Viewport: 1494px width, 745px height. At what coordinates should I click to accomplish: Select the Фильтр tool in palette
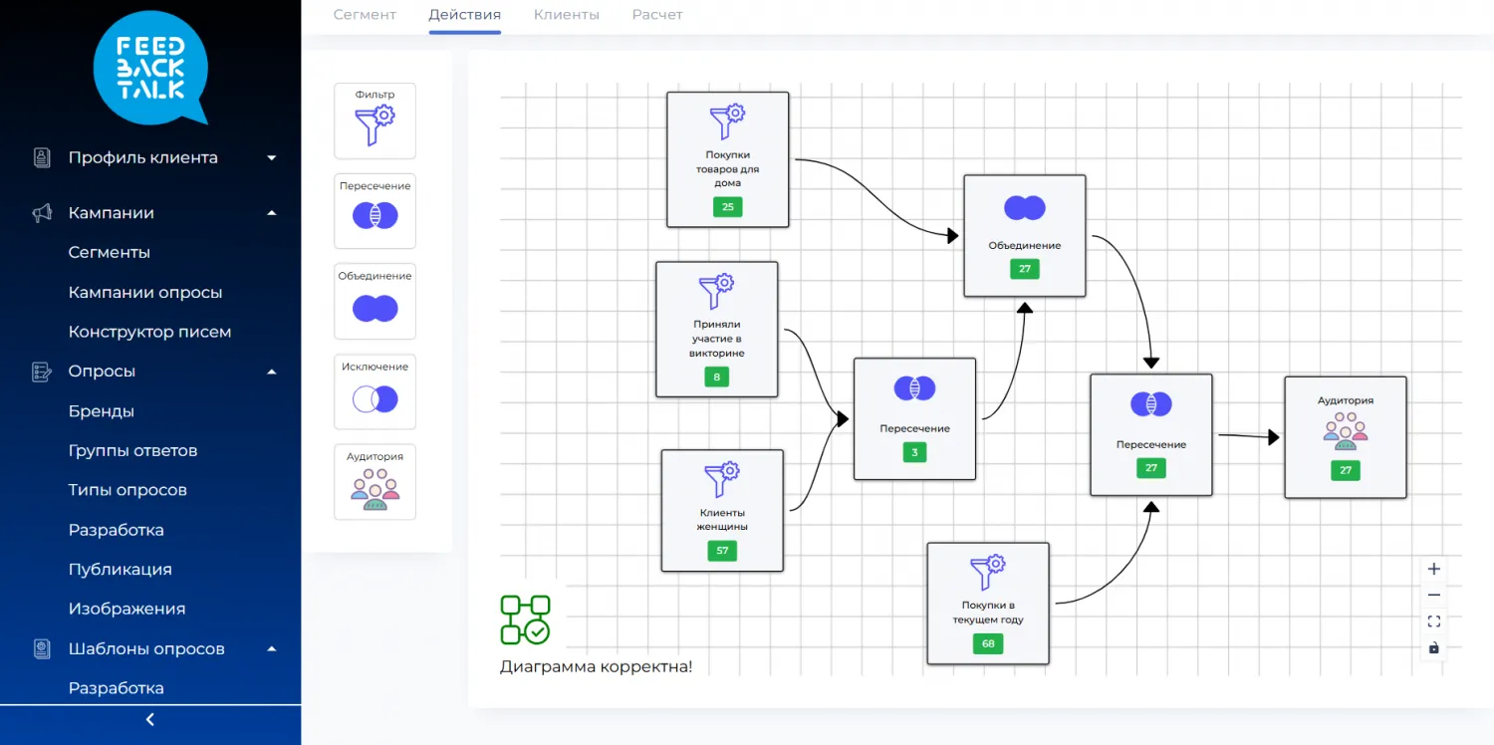[x=374, y=121]
